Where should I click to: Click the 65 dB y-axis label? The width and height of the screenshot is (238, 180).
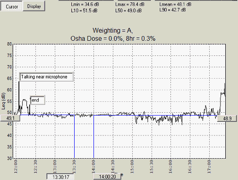(9, 79)
